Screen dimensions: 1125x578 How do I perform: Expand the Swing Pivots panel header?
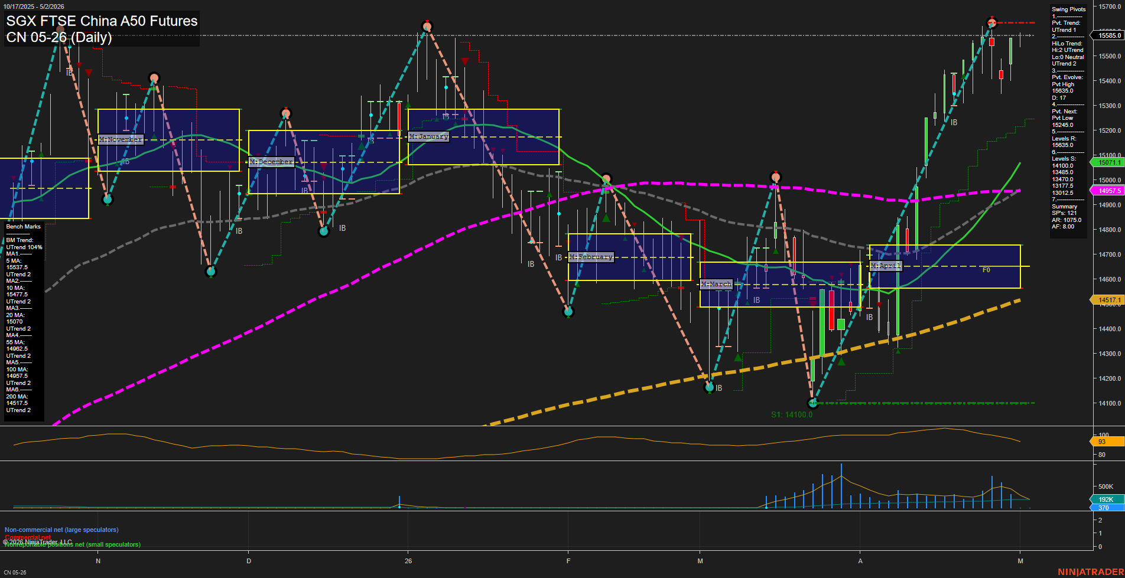pos(1068,9)
